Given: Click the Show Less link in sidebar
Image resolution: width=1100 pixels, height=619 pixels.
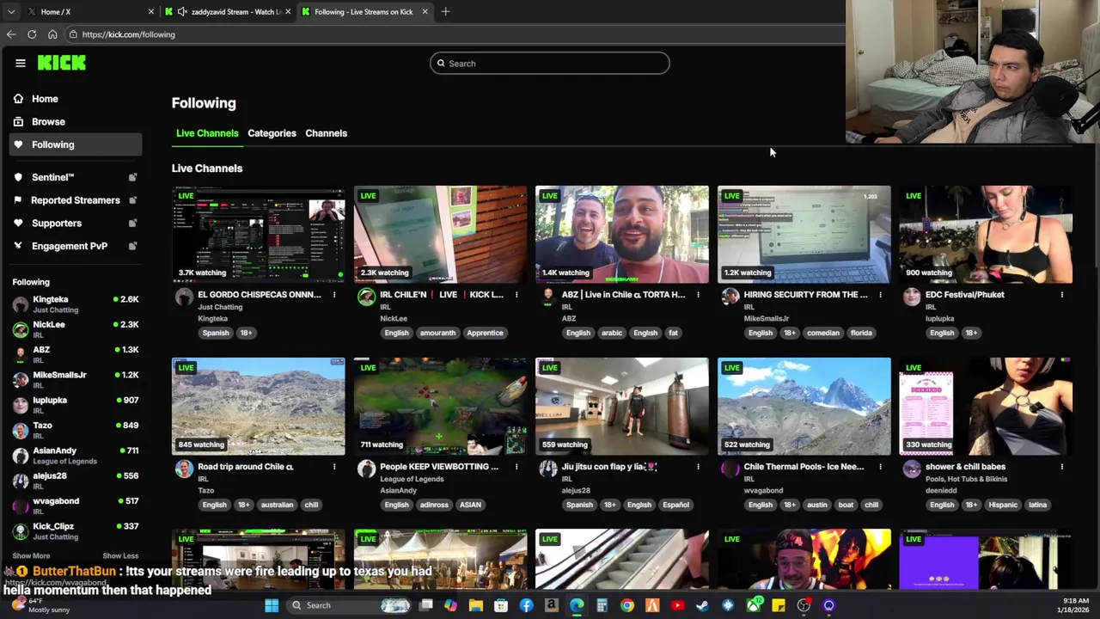Looking at the screenshot, I should coord(120,556).
